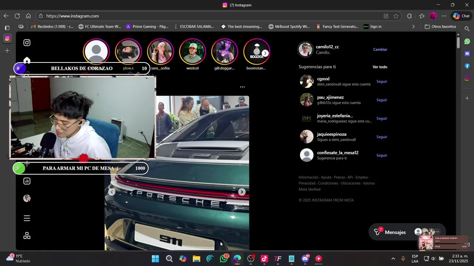View the gill.deggar story
474x266 pixels.
224,51
